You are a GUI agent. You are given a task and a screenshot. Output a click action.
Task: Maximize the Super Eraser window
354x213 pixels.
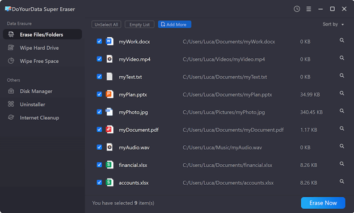[x=332, y=9]
